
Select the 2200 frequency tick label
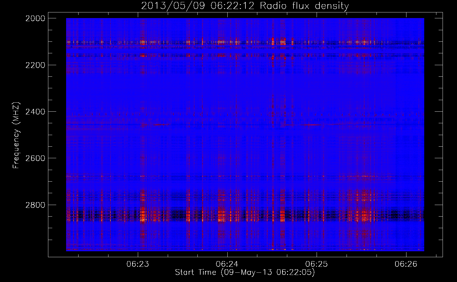35,65
